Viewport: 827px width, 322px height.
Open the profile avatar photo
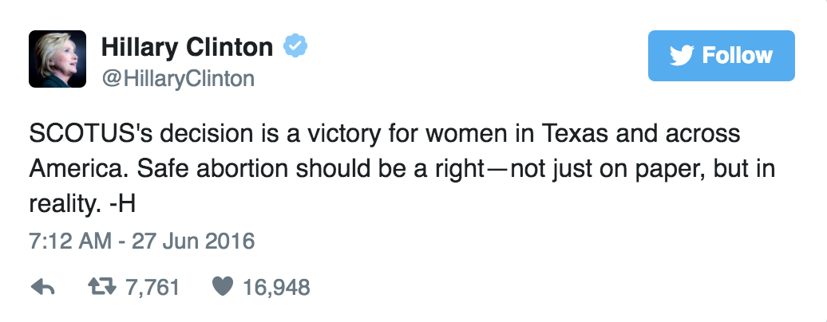[57, 60]
